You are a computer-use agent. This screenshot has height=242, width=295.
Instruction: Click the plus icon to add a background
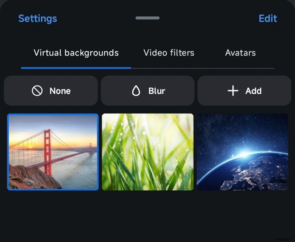pos(233,91)
